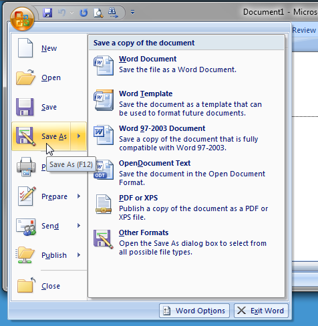
Task: Switch to the Review ribbon tab
Action: pos(304,30)
